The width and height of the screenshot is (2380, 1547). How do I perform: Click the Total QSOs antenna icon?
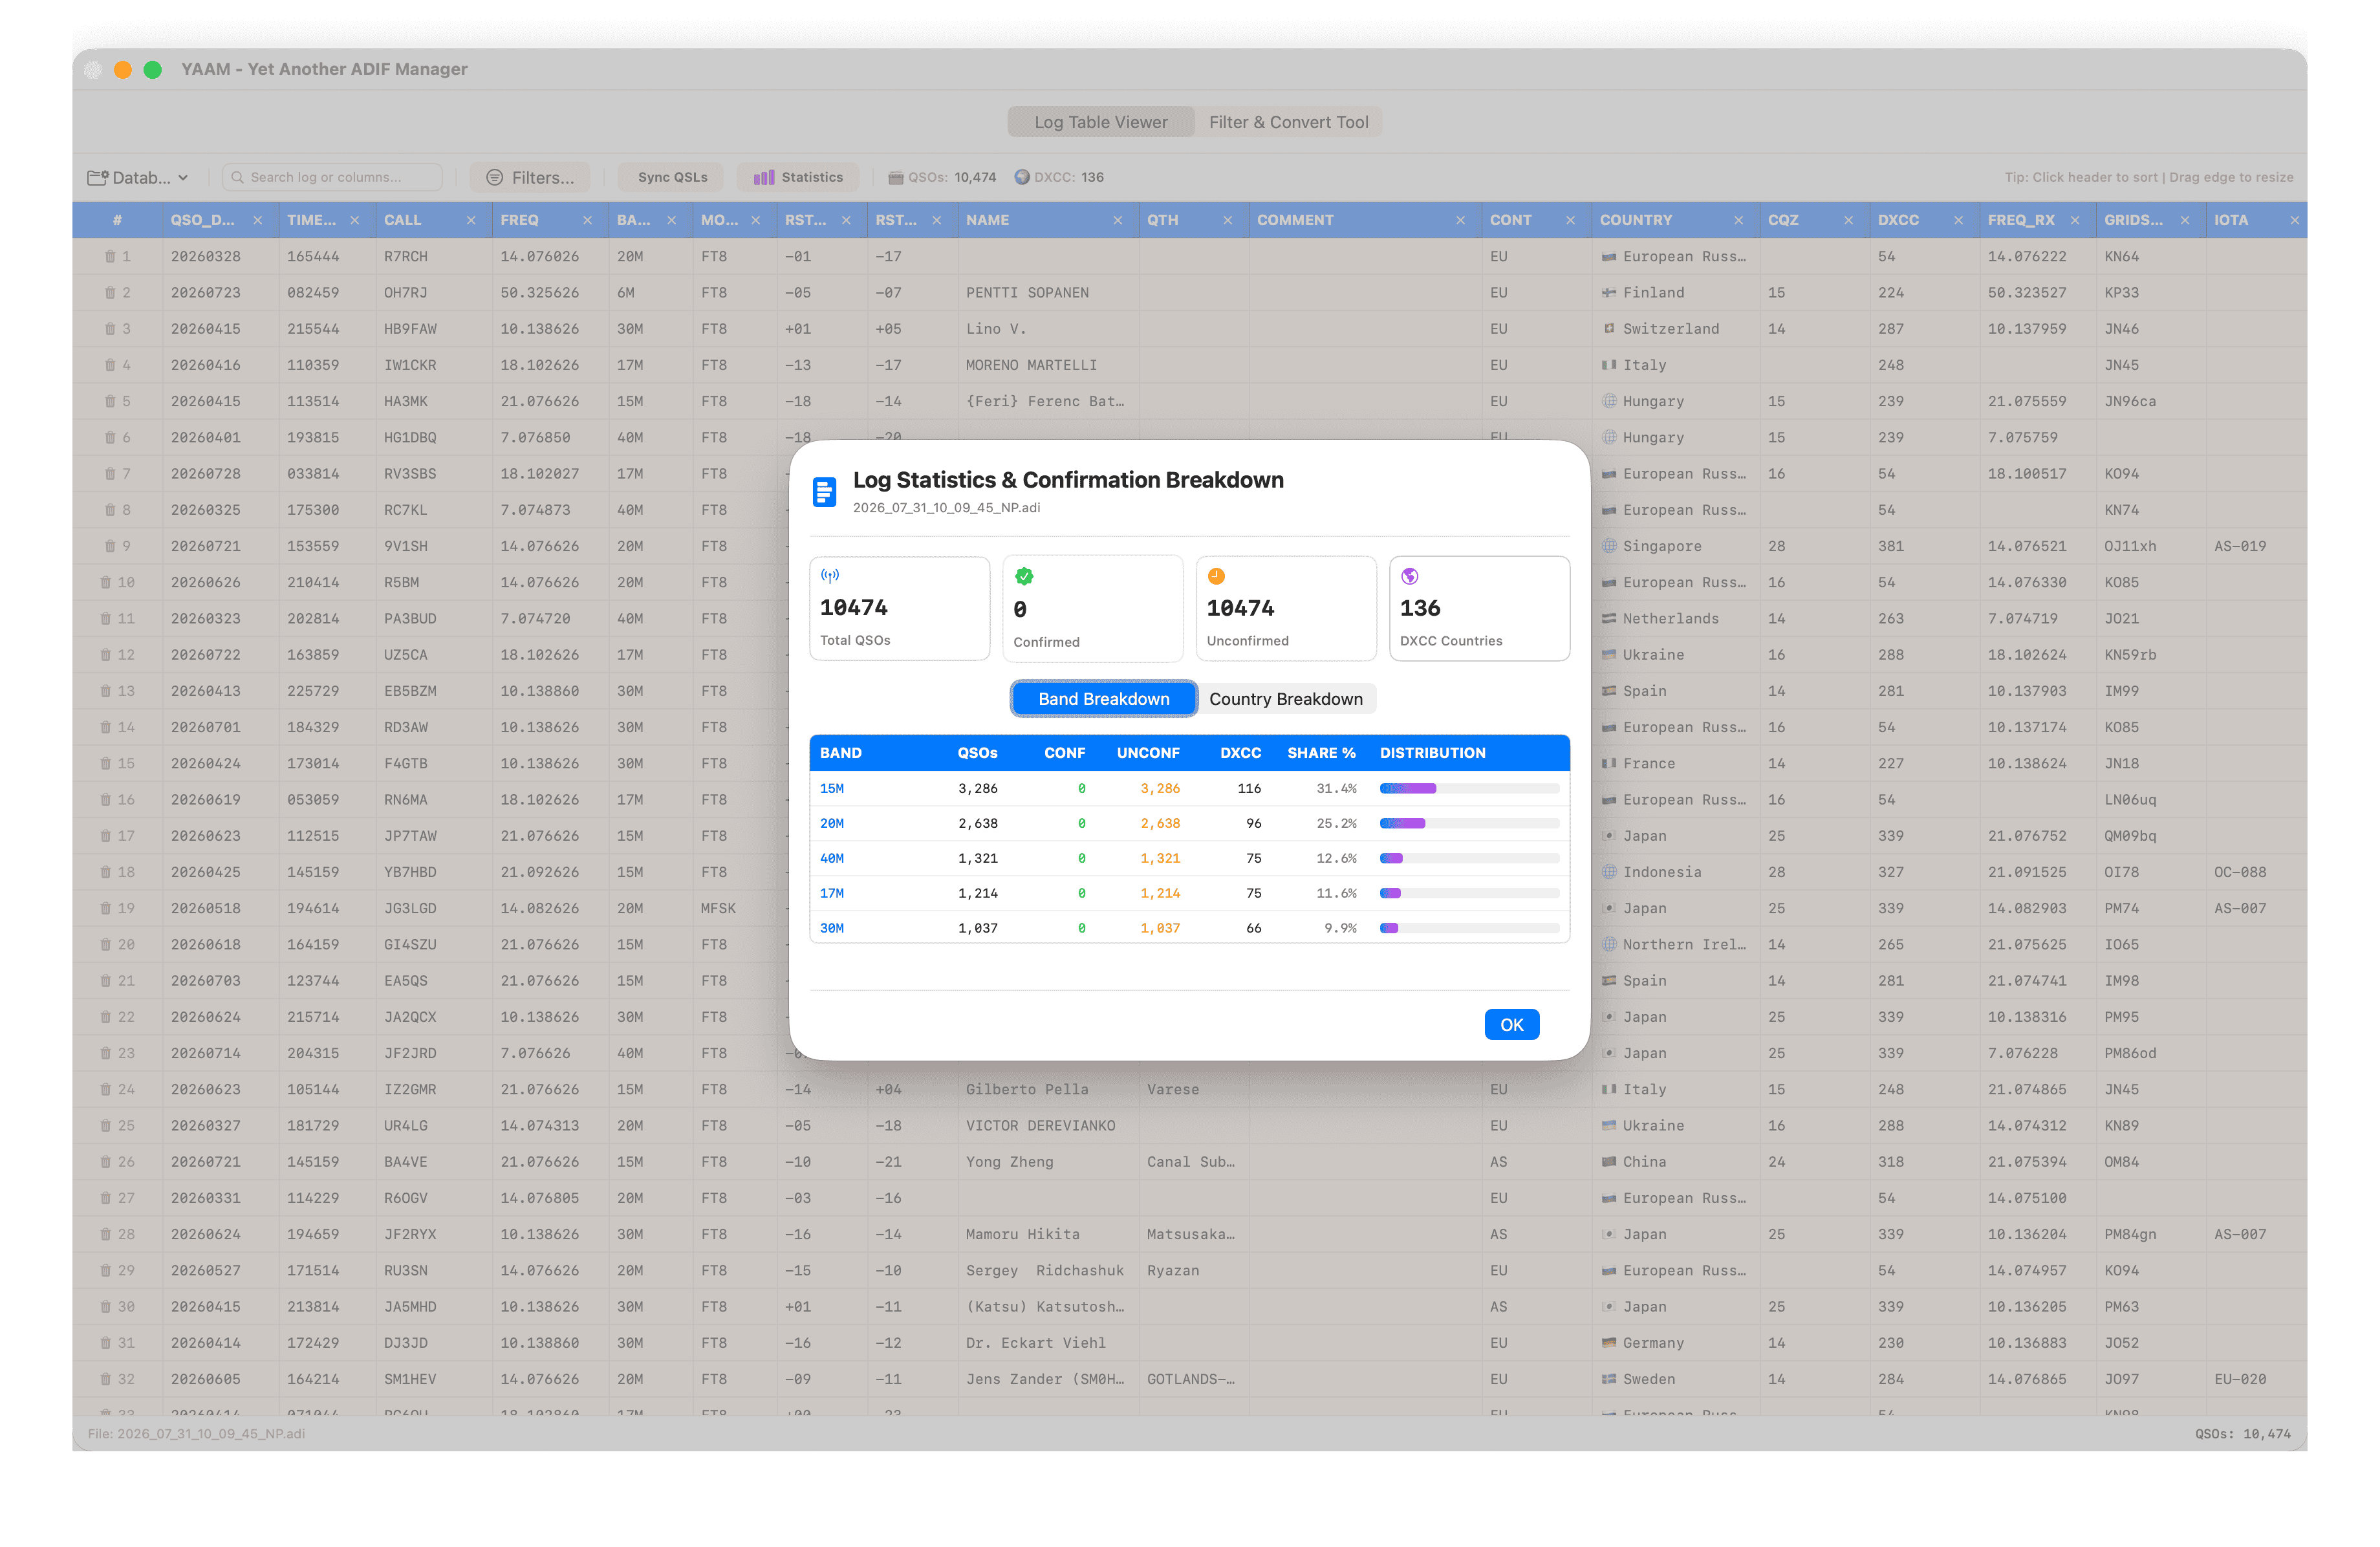[830, 575]
